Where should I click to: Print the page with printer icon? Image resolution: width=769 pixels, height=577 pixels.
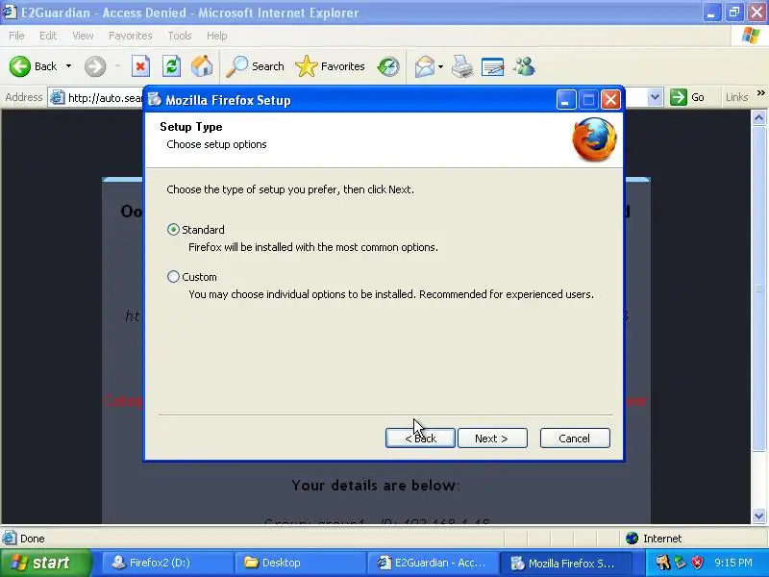point(462,66)
